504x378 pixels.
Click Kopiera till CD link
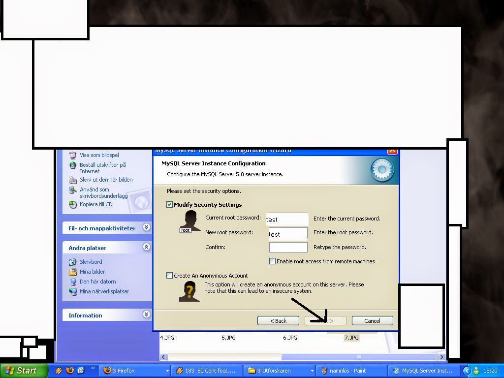pos(96,204)
